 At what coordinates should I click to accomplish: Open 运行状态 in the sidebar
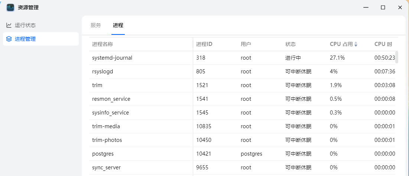pyautogui.click(x=25, y=25)
